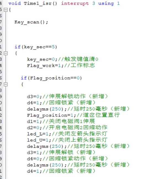This screenshot has height=179, width=152.
Task: Click the 'if(key_sec==5)' condition
Action: click(x=36, y=47)
